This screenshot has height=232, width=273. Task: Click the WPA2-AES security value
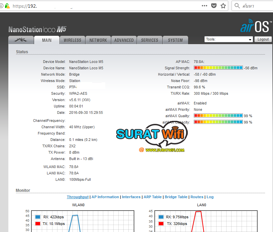point(78,93)
